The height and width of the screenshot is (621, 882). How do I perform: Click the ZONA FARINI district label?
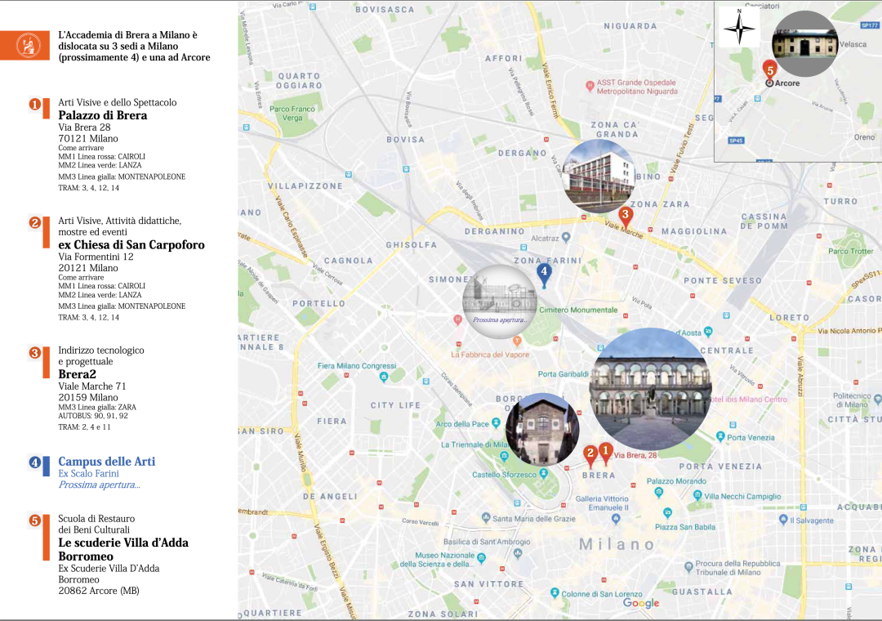point(548,261)
